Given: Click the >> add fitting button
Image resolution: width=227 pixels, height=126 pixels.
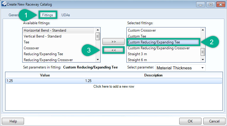Looking at the screenshot, I should 113,42.
